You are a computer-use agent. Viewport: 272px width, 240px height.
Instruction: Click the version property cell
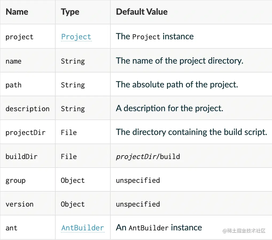pyautogui.click(x=20, y=204)
